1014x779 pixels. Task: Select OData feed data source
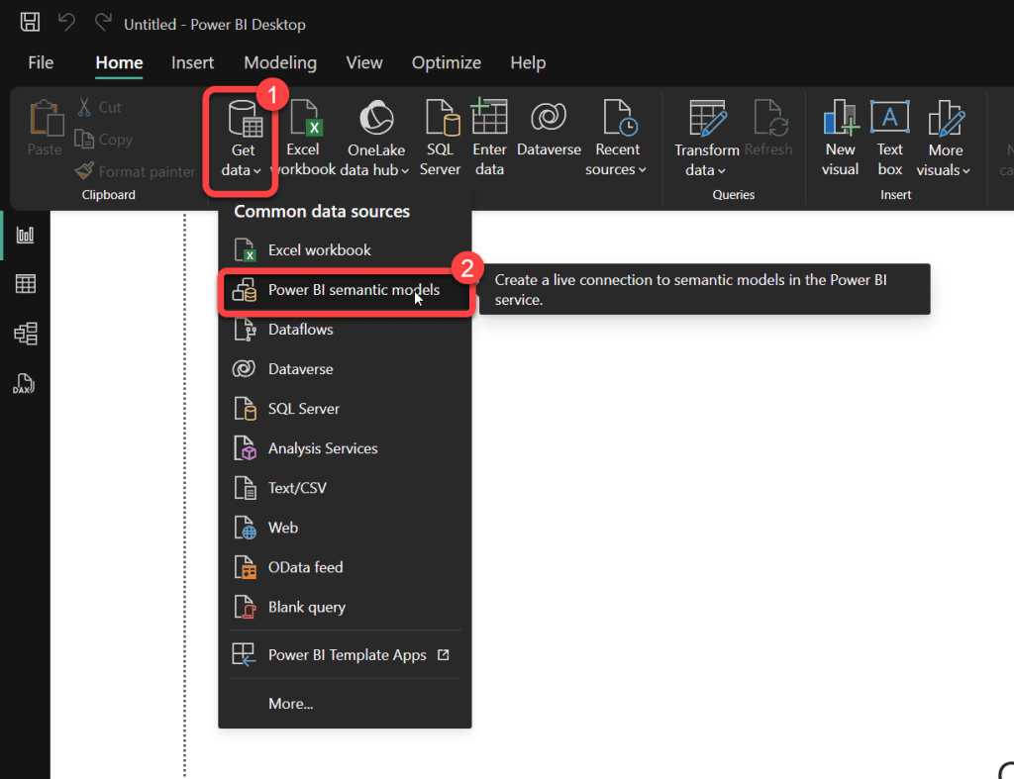coord(345,567)
